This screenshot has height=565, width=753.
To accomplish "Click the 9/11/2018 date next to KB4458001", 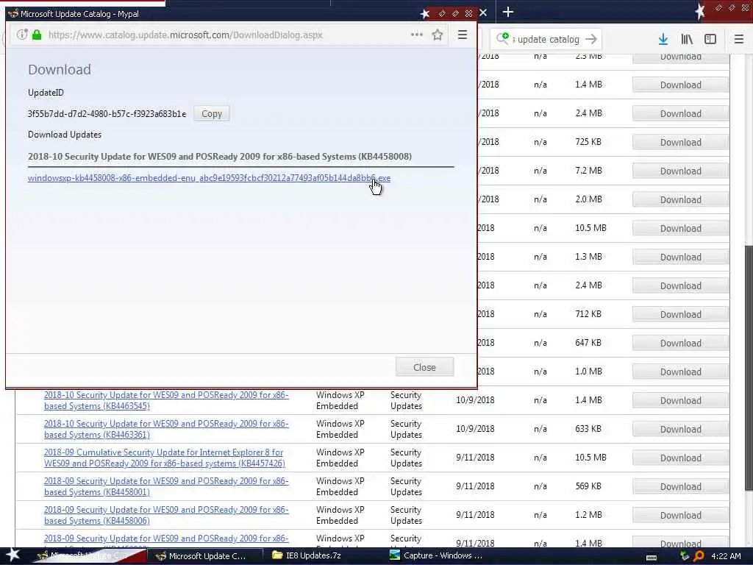I will click(475, 486).
